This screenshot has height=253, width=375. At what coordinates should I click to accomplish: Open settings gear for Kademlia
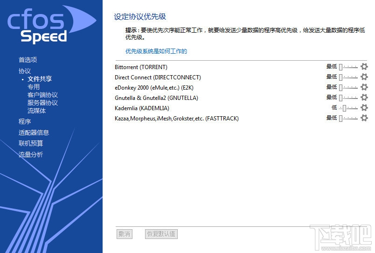click(x=364, y=108)
